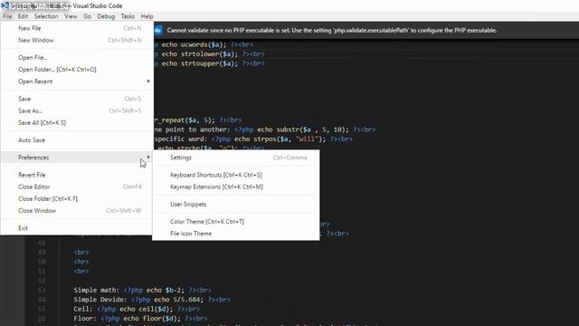Open User Snippets entry
579x326 pixels.
[x=236, y=204]
